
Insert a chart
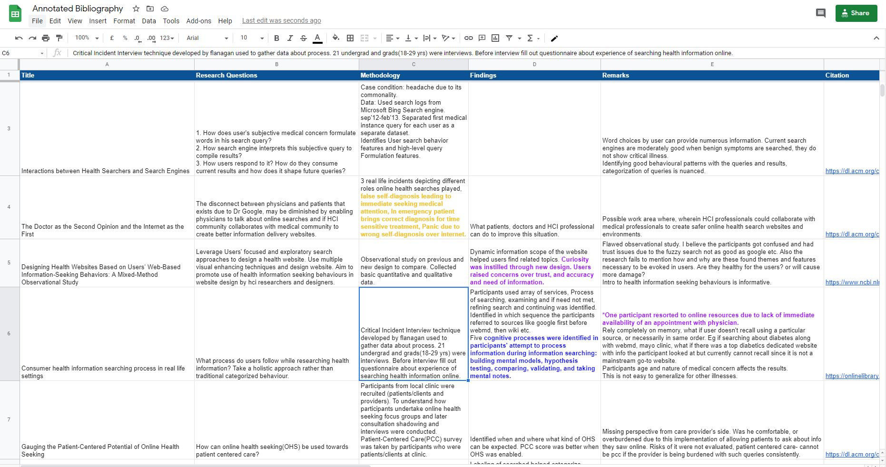click(x=495, y=38)
